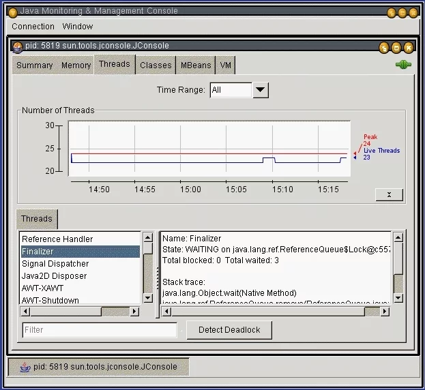
Task: Click thread list scroll-right arrow
Action: point(134,312)
